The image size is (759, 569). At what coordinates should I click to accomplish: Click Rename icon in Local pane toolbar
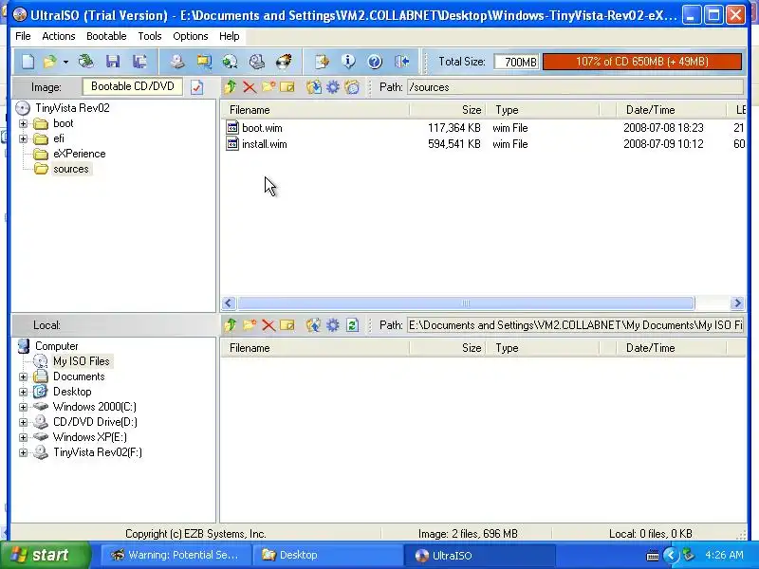click(x=287, y=325)
